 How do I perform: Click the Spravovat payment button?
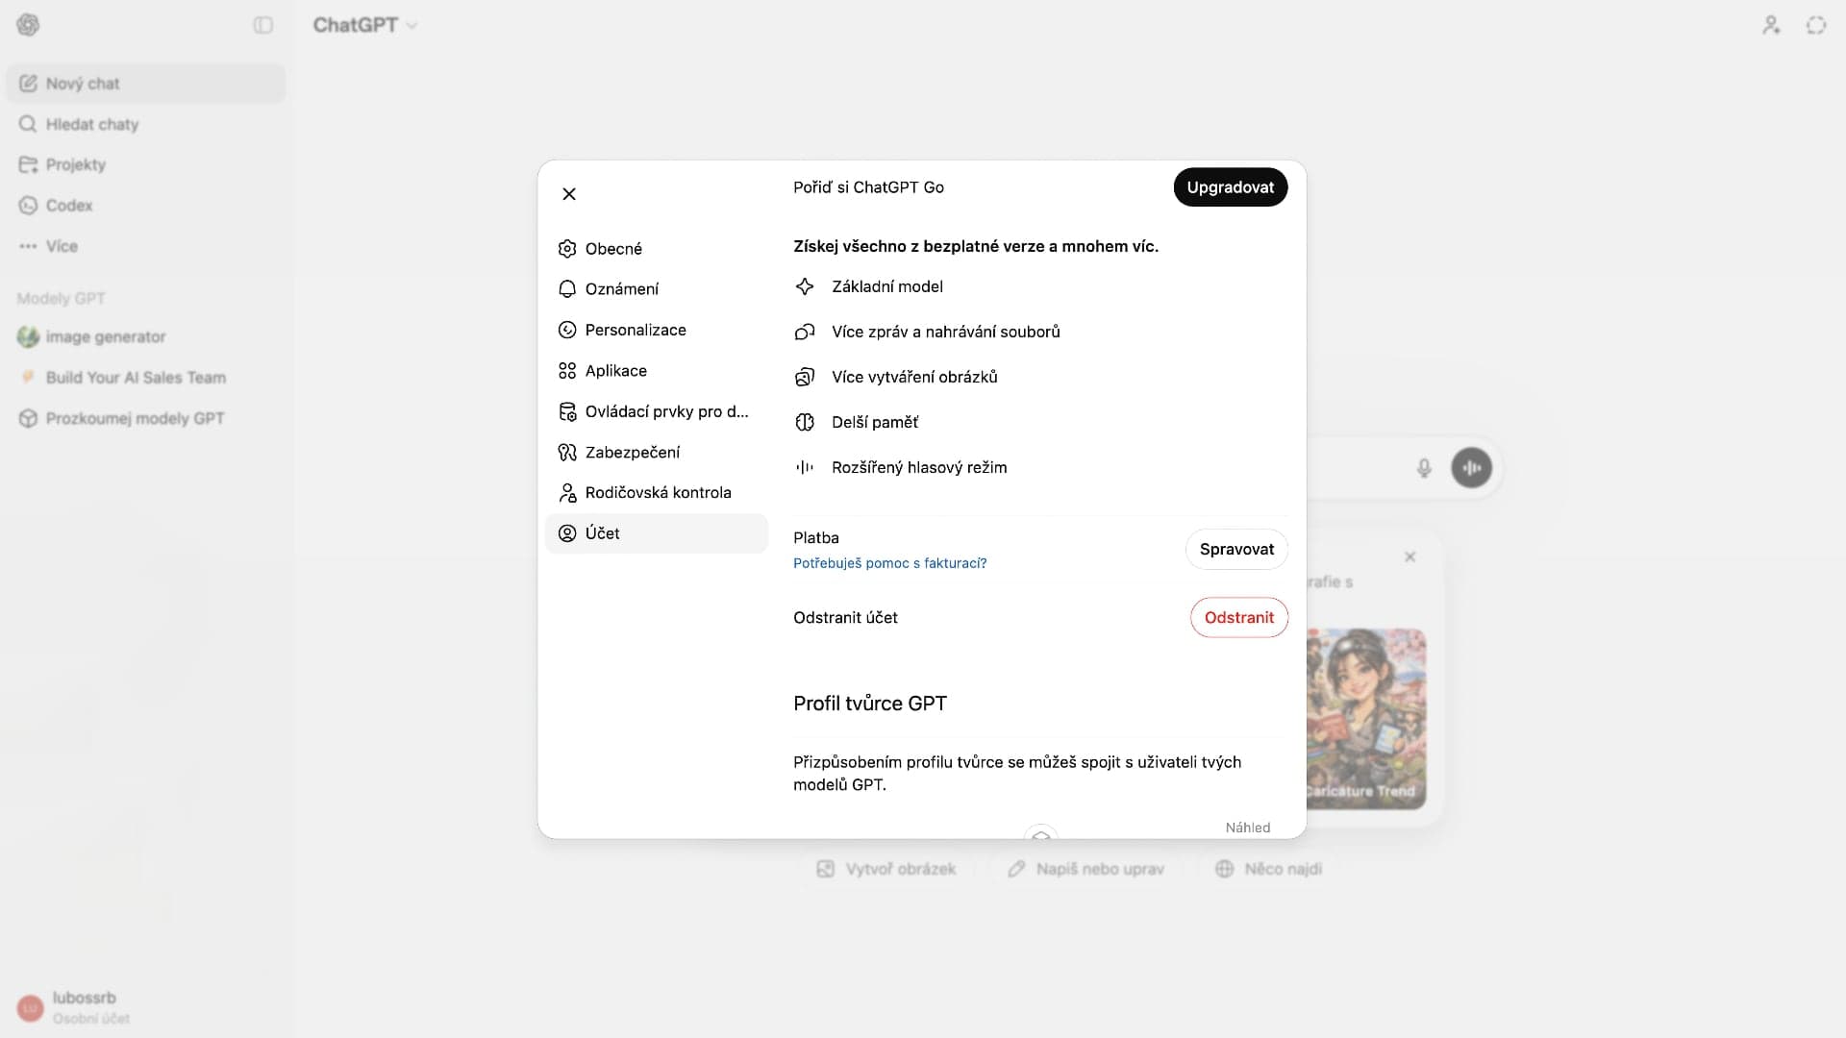click(x=1236, y=550)
